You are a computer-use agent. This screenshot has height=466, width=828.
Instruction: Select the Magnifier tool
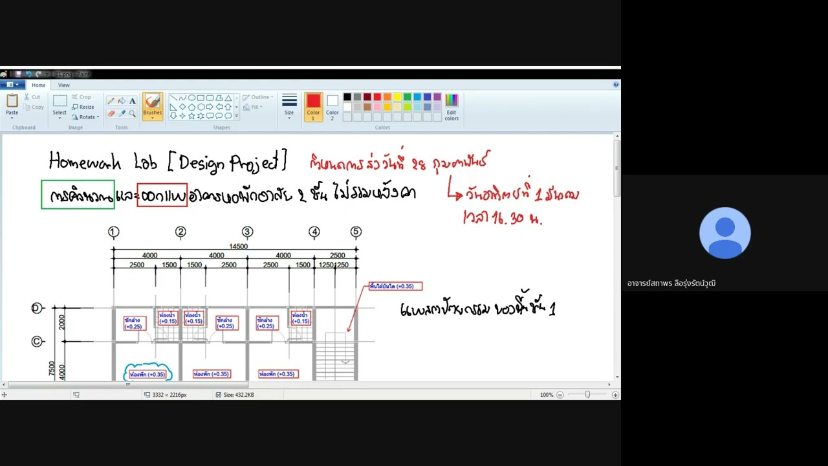coord(132,113)
